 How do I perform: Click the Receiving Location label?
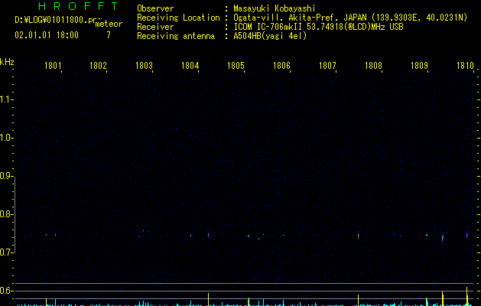178,18
